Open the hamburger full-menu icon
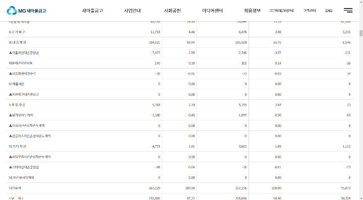The height and width of the screenshot is (200, 363). [x=348, y=10]
